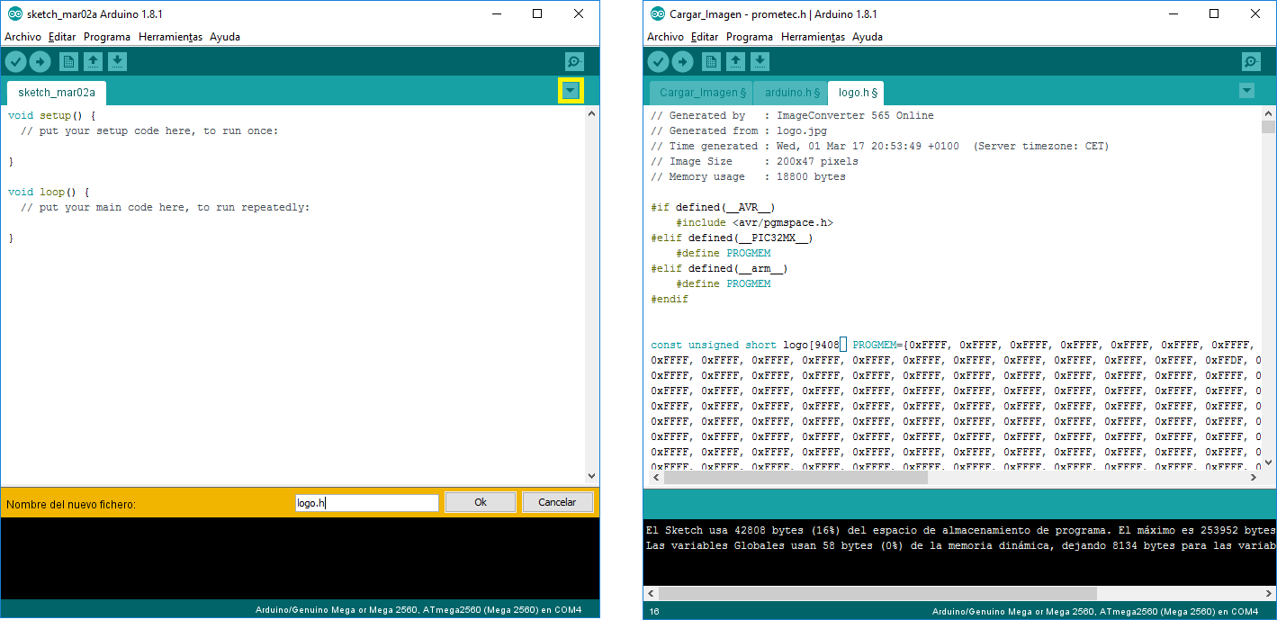Viewport: 1277px width, 620px height.
Task: Open Programa menu in Cargar_Imagen window
Action: coord(750,37)
